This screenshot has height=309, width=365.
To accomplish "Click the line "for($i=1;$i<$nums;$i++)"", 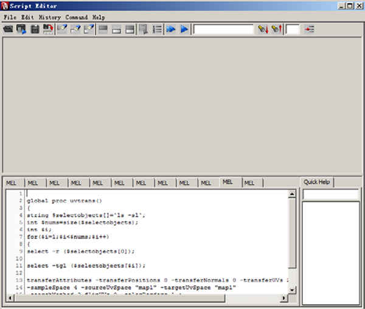I will click(68, 237).
